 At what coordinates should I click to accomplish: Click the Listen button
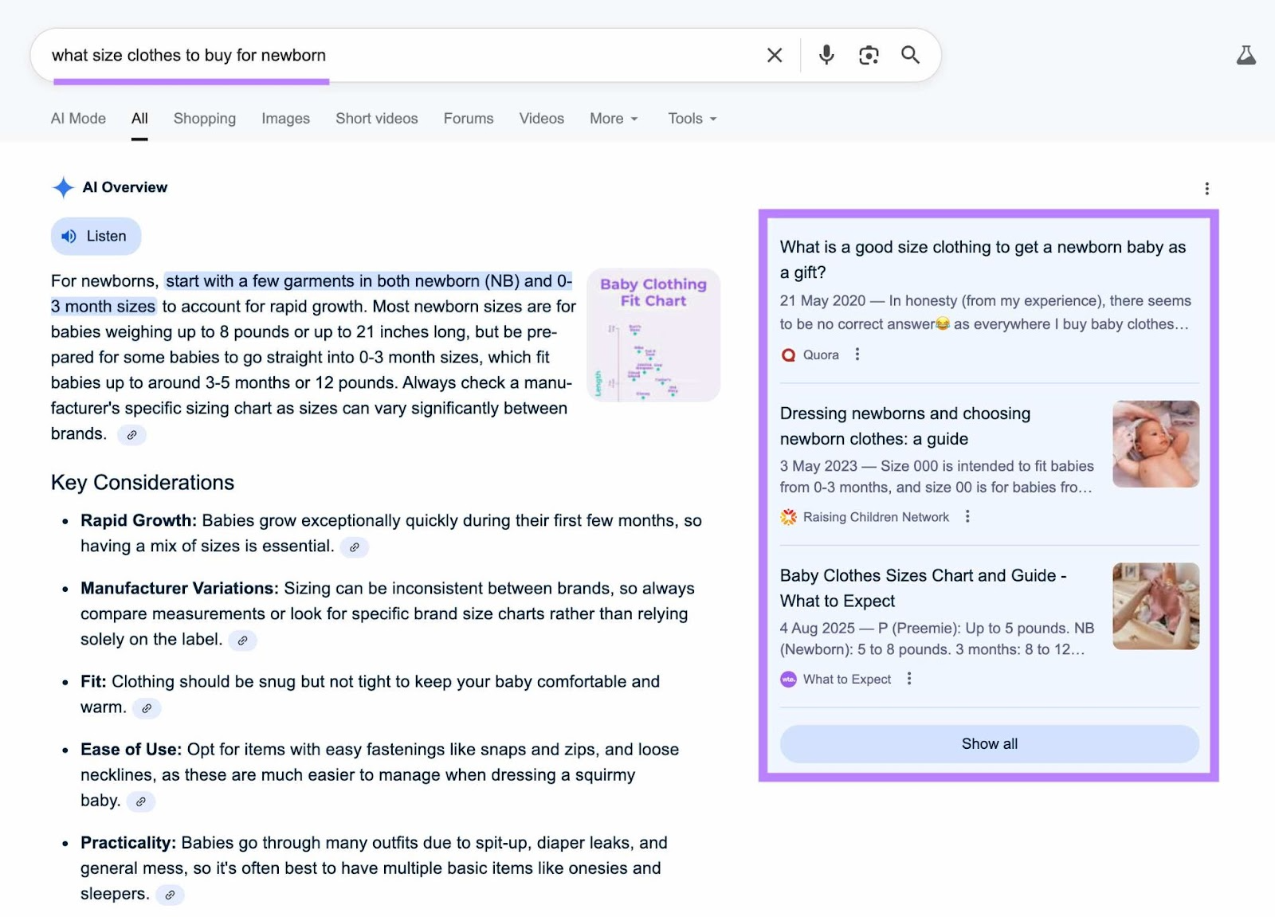click(x=96, y=236)
